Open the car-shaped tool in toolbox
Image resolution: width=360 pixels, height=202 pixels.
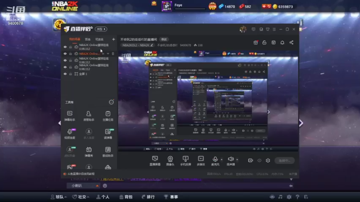108,167
